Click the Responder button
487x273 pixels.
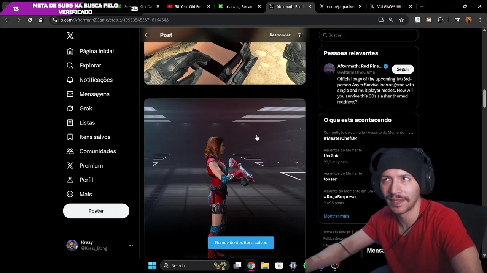pyautogui.click(x=280, y=35)
